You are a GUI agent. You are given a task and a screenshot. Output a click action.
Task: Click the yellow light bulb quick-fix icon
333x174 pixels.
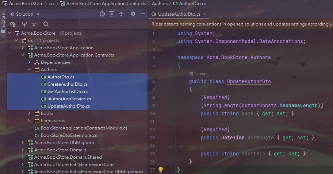(x=160, y=169)
